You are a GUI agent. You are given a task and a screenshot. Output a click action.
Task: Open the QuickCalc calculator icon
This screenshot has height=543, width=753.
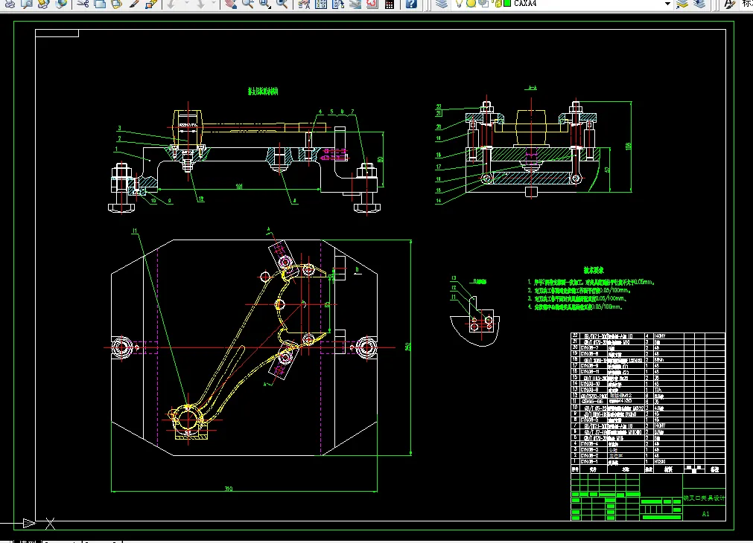click(389, 4)
